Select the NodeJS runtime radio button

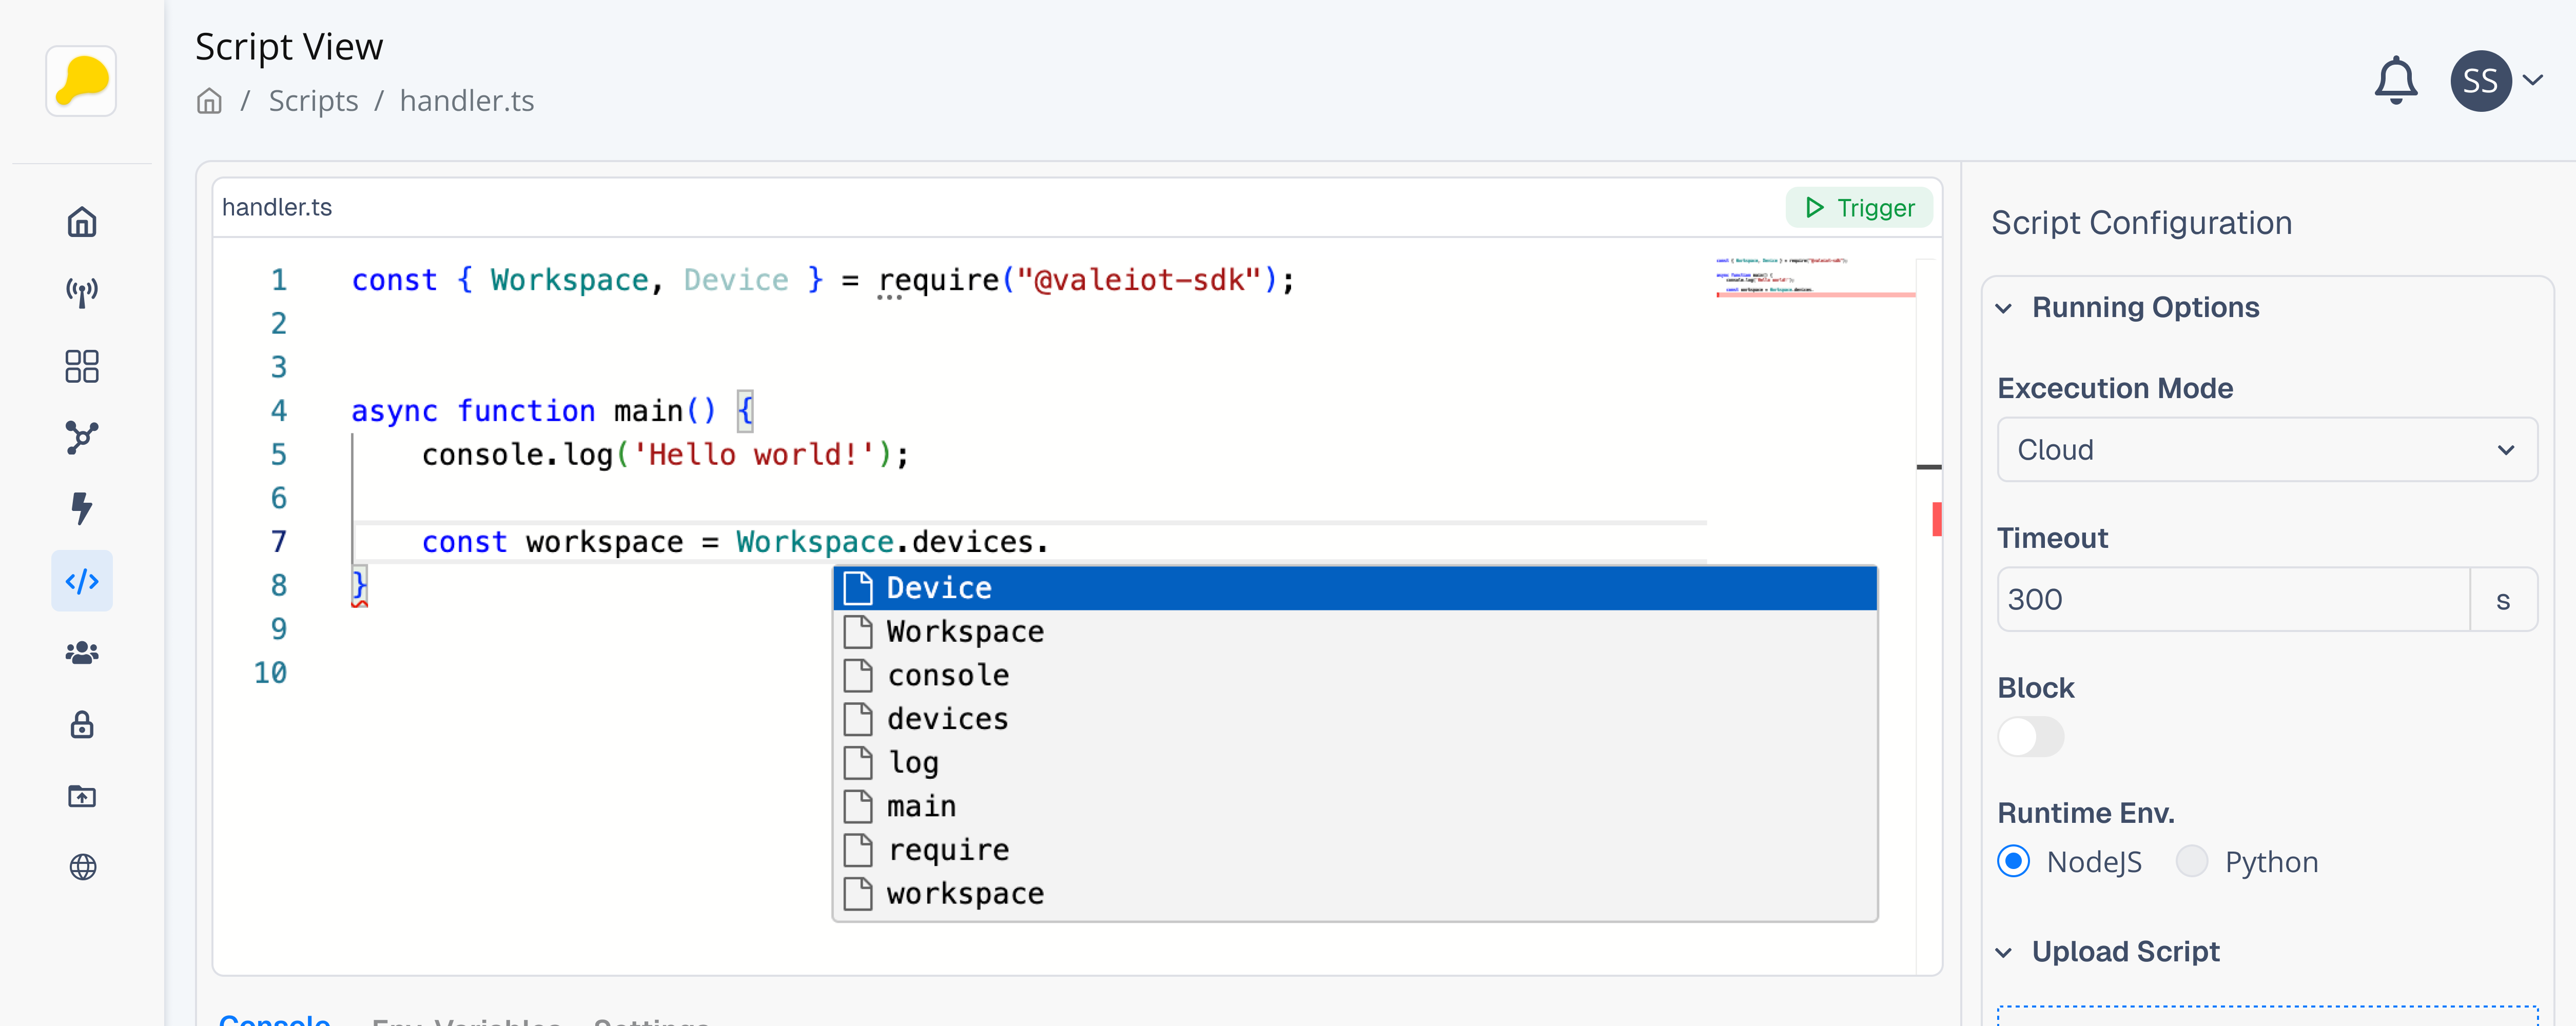pyautogui.click(x=2013, y=861)
